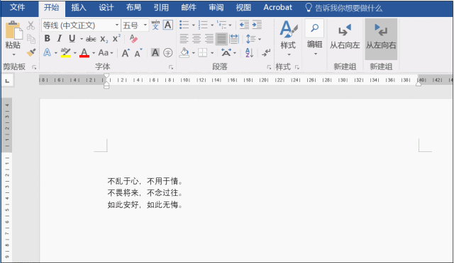
Task: Switch to the 插入 Insert tab
Action: coord(79,8)
